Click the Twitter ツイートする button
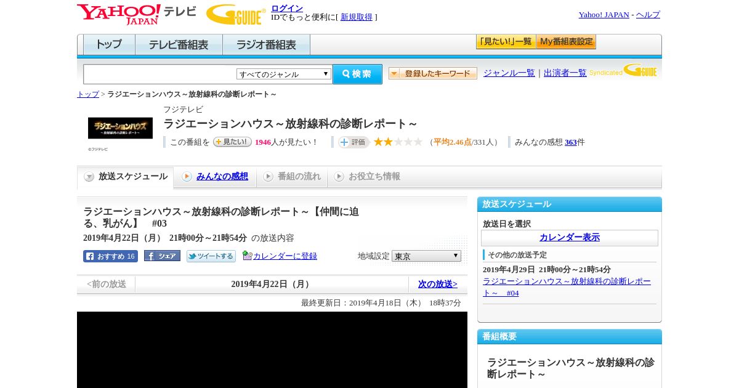This screenshot has height=388, width=739. (x=211, y=256)
